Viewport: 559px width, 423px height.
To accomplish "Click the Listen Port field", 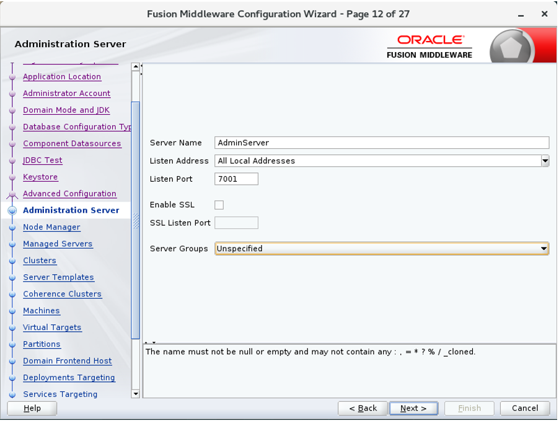I will click(236, 179).
